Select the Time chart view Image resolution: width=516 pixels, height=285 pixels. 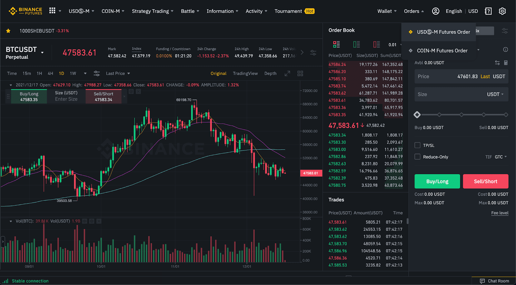point(12,74)
